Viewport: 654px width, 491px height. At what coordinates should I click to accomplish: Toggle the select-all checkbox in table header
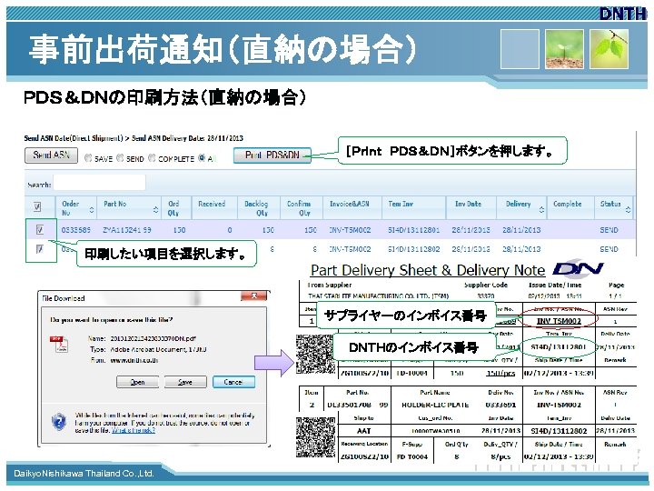(x=37, y=206)
